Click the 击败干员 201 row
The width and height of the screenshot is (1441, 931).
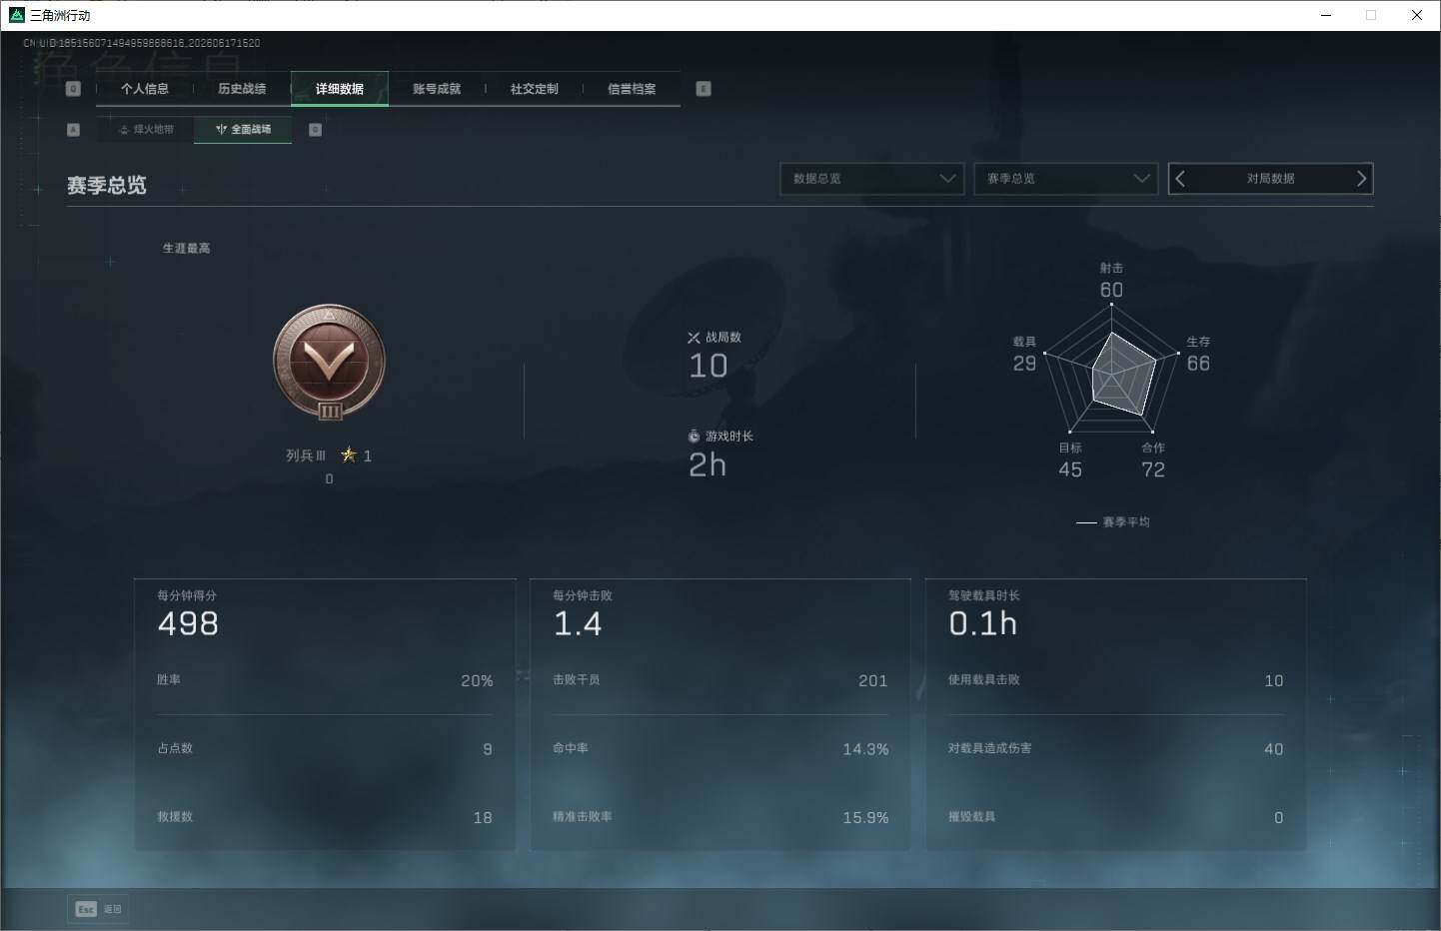(x=720, y=680)
